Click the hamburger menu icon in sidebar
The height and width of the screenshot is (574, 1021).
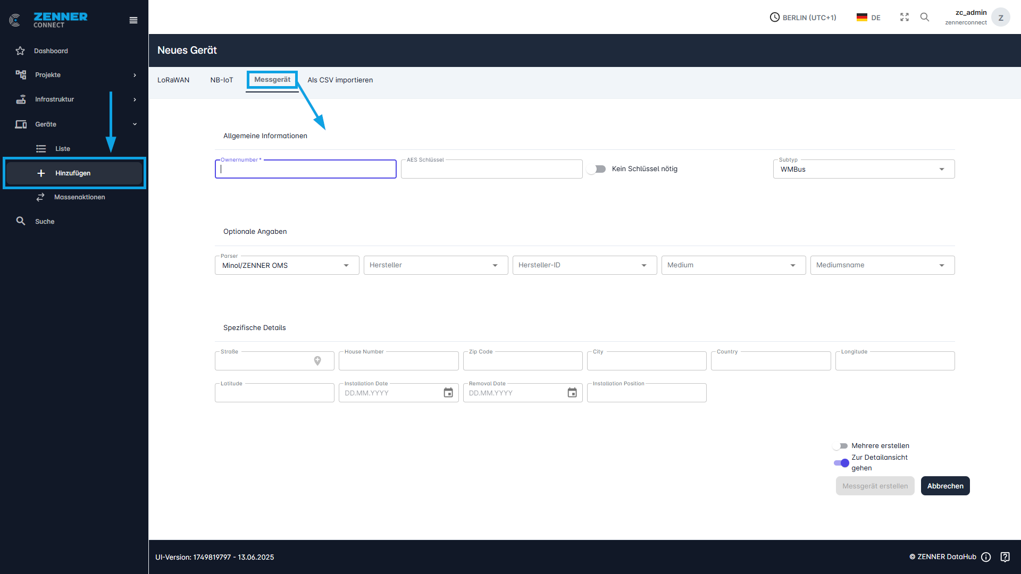133,20
